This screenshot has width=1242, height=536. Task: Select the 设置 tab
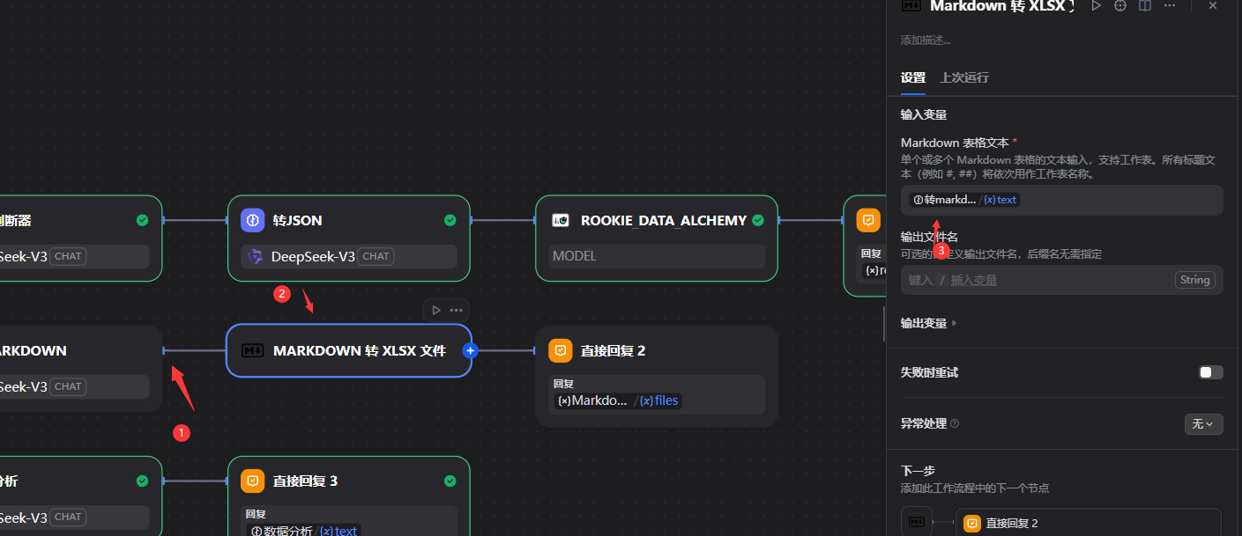(x=912, y=77)
